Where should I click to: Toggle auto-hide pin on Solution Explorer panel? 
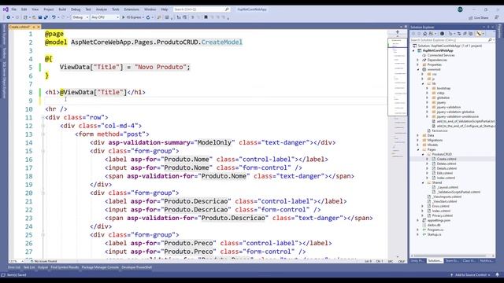pos(488,27)
